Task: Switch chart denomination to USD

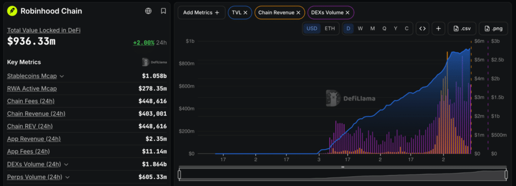Action: 311,29
